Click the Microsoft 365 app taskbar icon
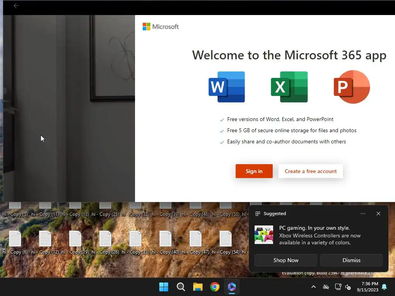The height and width of the screenshot is (296, 395). click(x=232, y=287)
